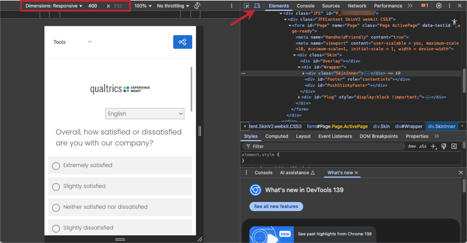The height and width of the screenshot is (243, 467).
Task: Click the blue share button in survey
Action: 182,42
